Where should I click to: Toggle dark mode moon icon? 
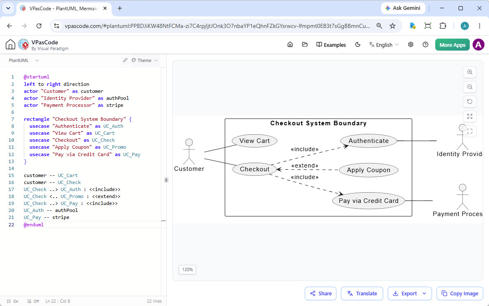(358, 45)
